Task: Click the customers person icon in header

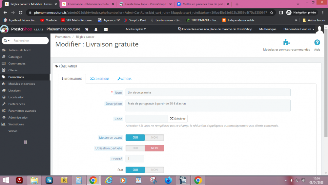Action: [x=96, y=29]
